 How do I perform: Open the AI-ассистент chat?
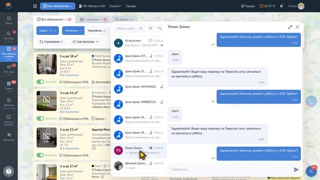point(139,43)
